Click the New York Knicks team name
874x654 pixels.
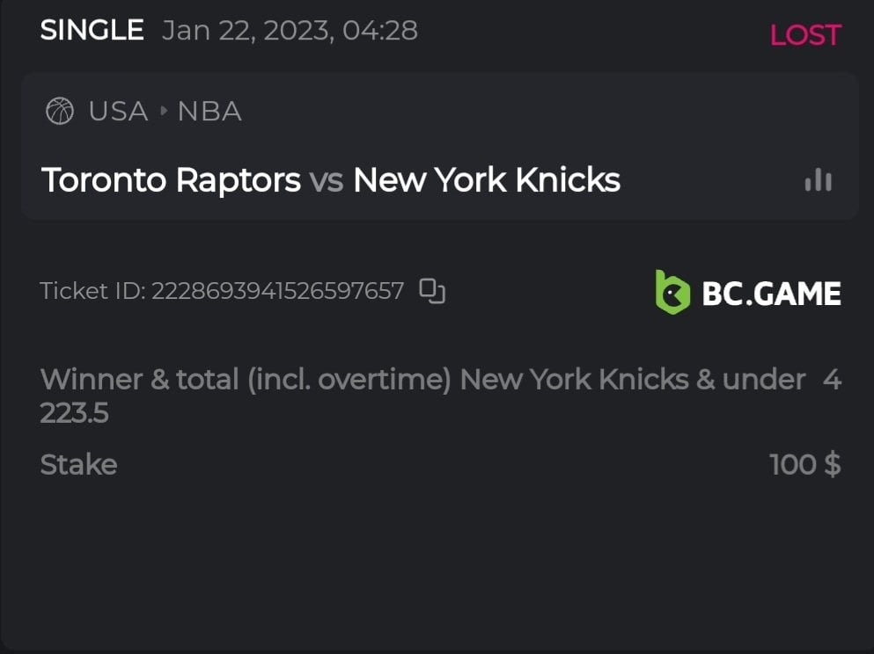pyautogui.click(x=487, y=180)
